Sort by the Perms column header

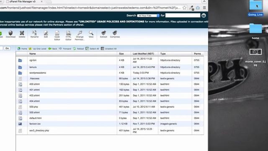click(x=197, y=54)
